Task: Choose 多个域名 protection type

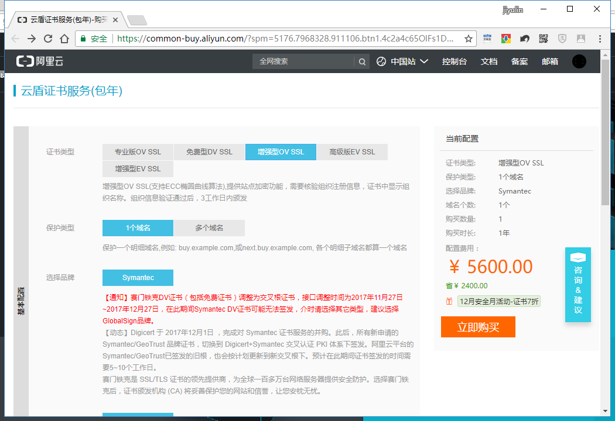Action: point(209,228)
